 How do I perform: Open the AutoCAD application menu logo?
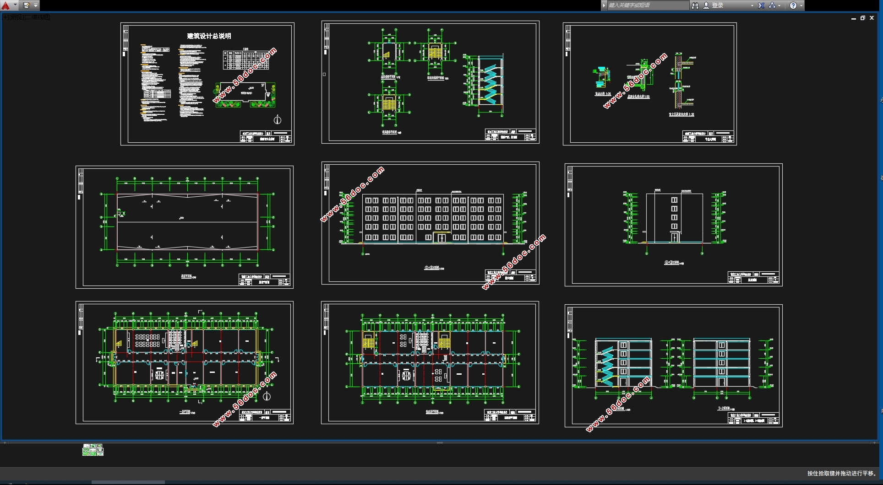5,5
